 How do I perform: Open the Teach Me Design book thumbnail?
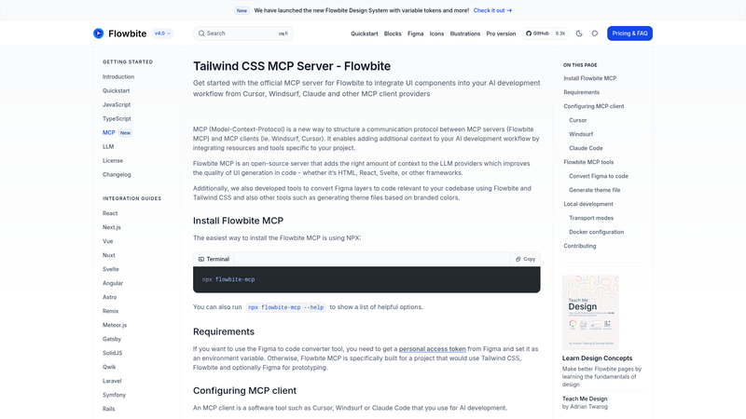coord(590,312)
